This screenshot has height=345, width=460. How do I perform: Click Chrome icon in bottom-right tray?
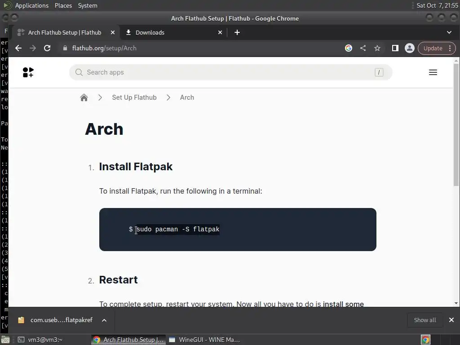coord(425,340)
